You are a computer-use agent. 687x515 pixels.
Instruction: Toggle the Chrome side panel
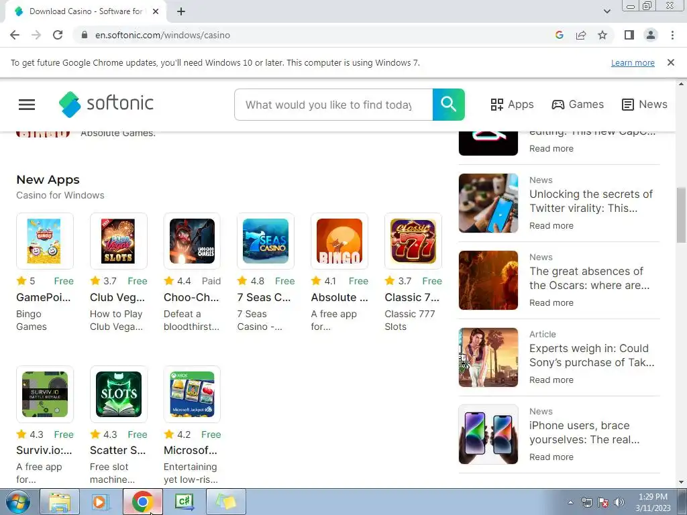coord(629,35)
